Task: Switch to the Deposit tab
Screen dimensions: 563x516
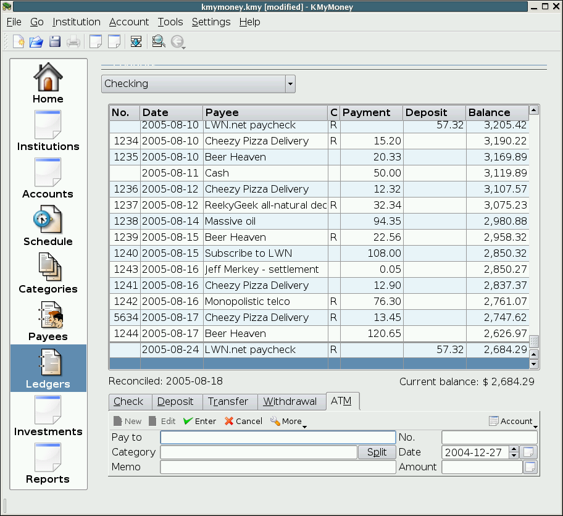Action: coord(175,402)
